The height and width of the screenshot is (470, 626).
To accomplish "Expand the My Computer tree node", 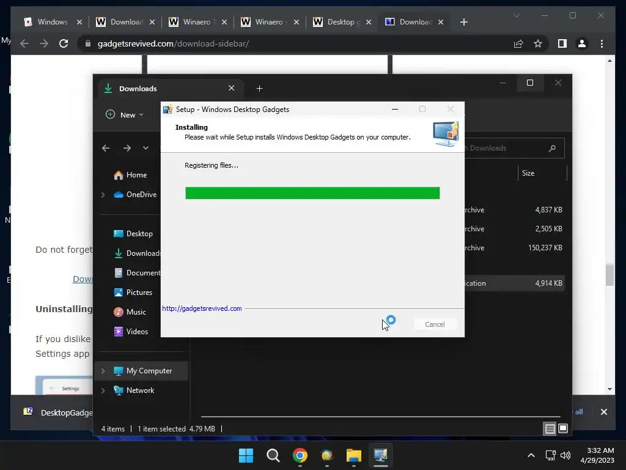I will point(103,371).
